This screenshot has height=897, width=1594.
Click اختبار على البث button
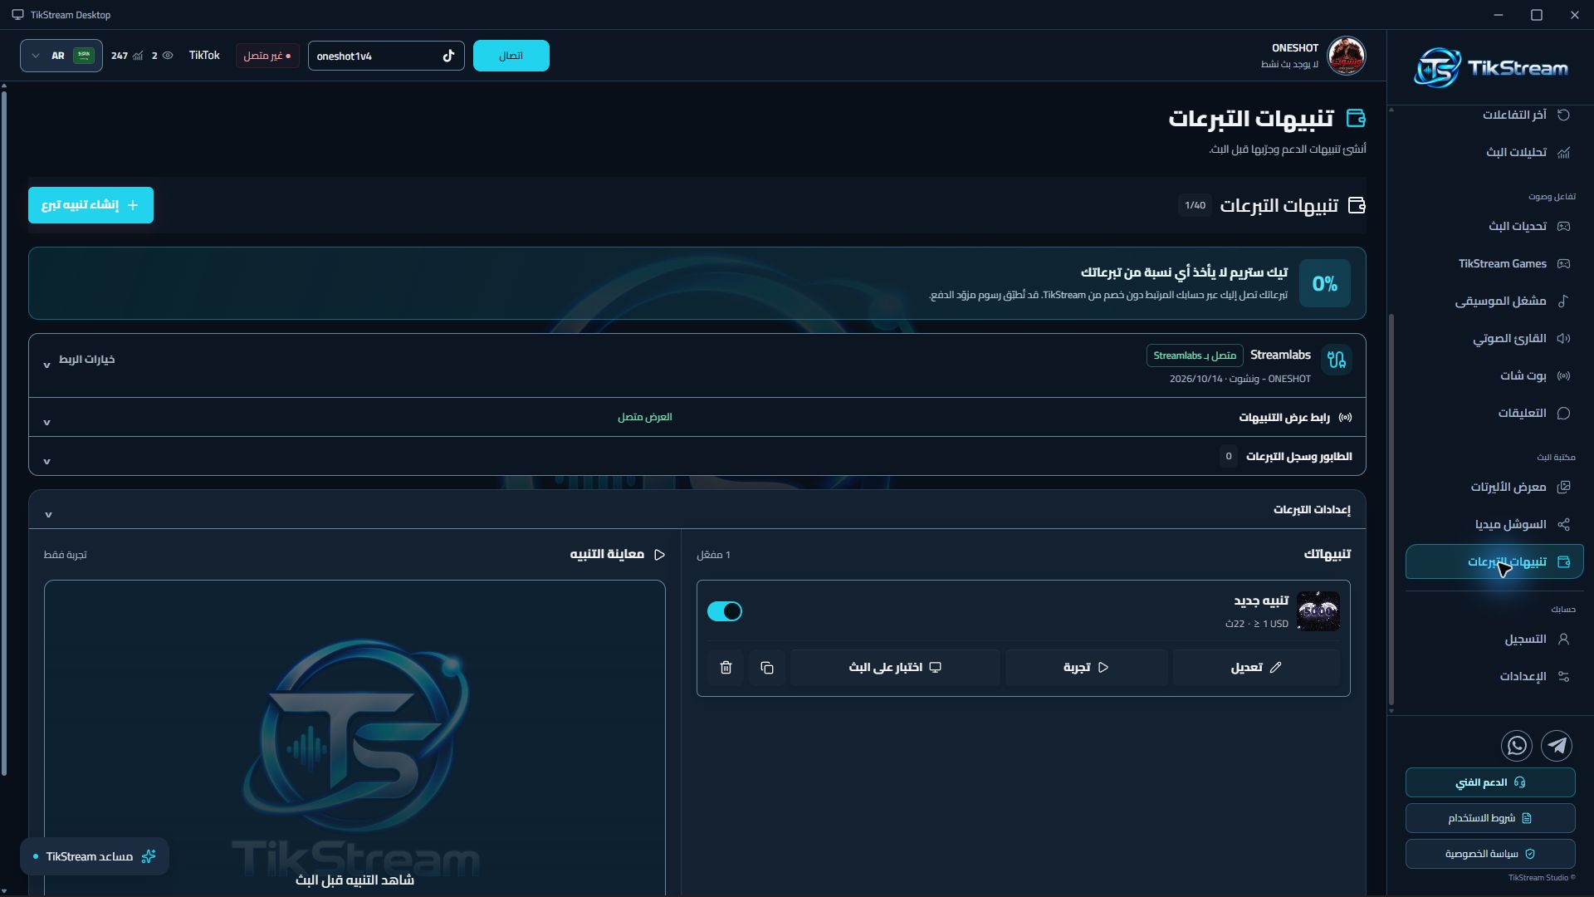click(x=895, y=668)
